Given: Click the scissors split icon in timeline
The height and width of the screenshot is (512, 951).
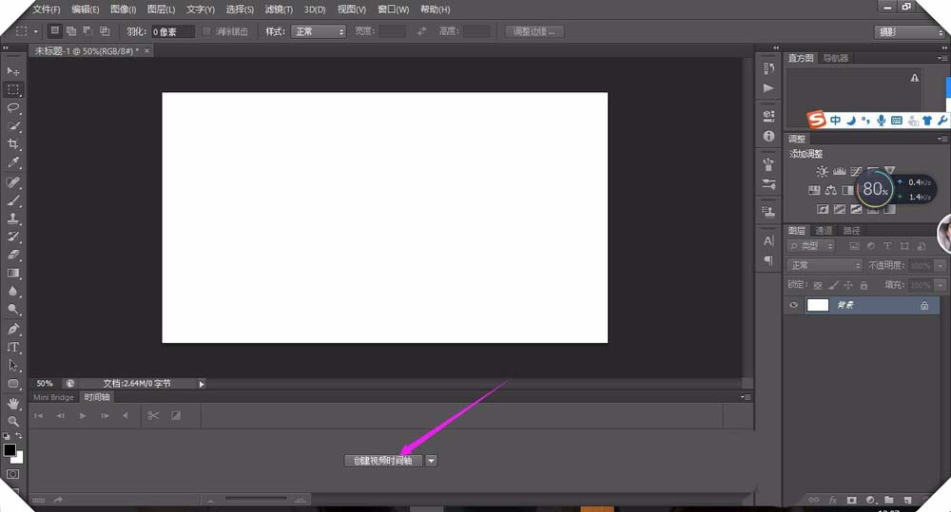Looking at the screenshot, I should coord(152,415).
